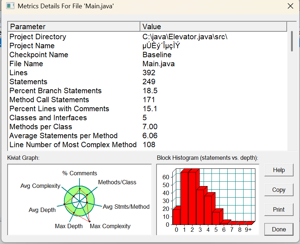
Task: Click the dialog title bar icon
Action: [x=10, y=6]
